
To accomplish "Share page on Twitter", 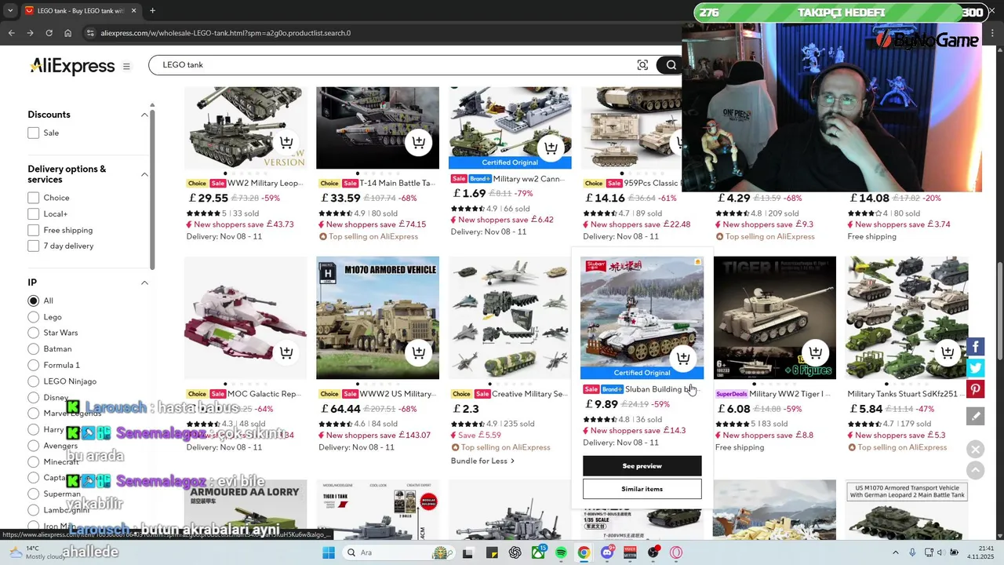I will (975, 367).
